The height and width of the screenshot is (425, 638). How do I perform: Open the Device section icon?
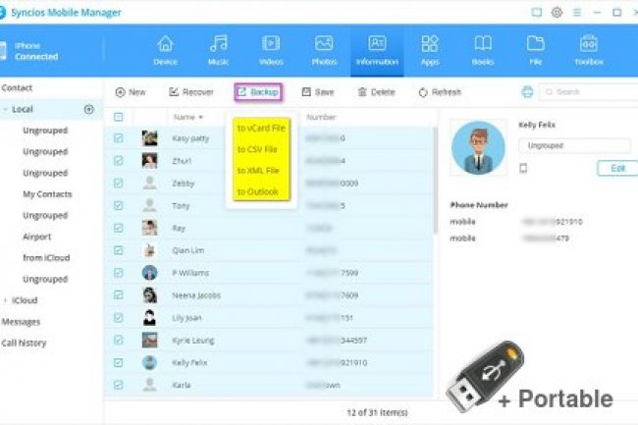pyautogui.click(x=165, y=49)
